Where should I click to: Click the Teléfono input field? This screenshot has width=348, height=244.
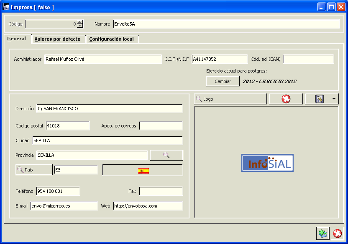(58, 191)
